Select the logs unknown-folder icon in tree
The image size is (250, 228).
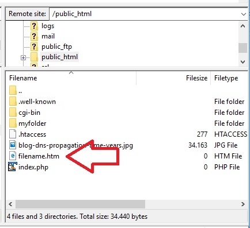pyautogui.click(x=34, y=26)
